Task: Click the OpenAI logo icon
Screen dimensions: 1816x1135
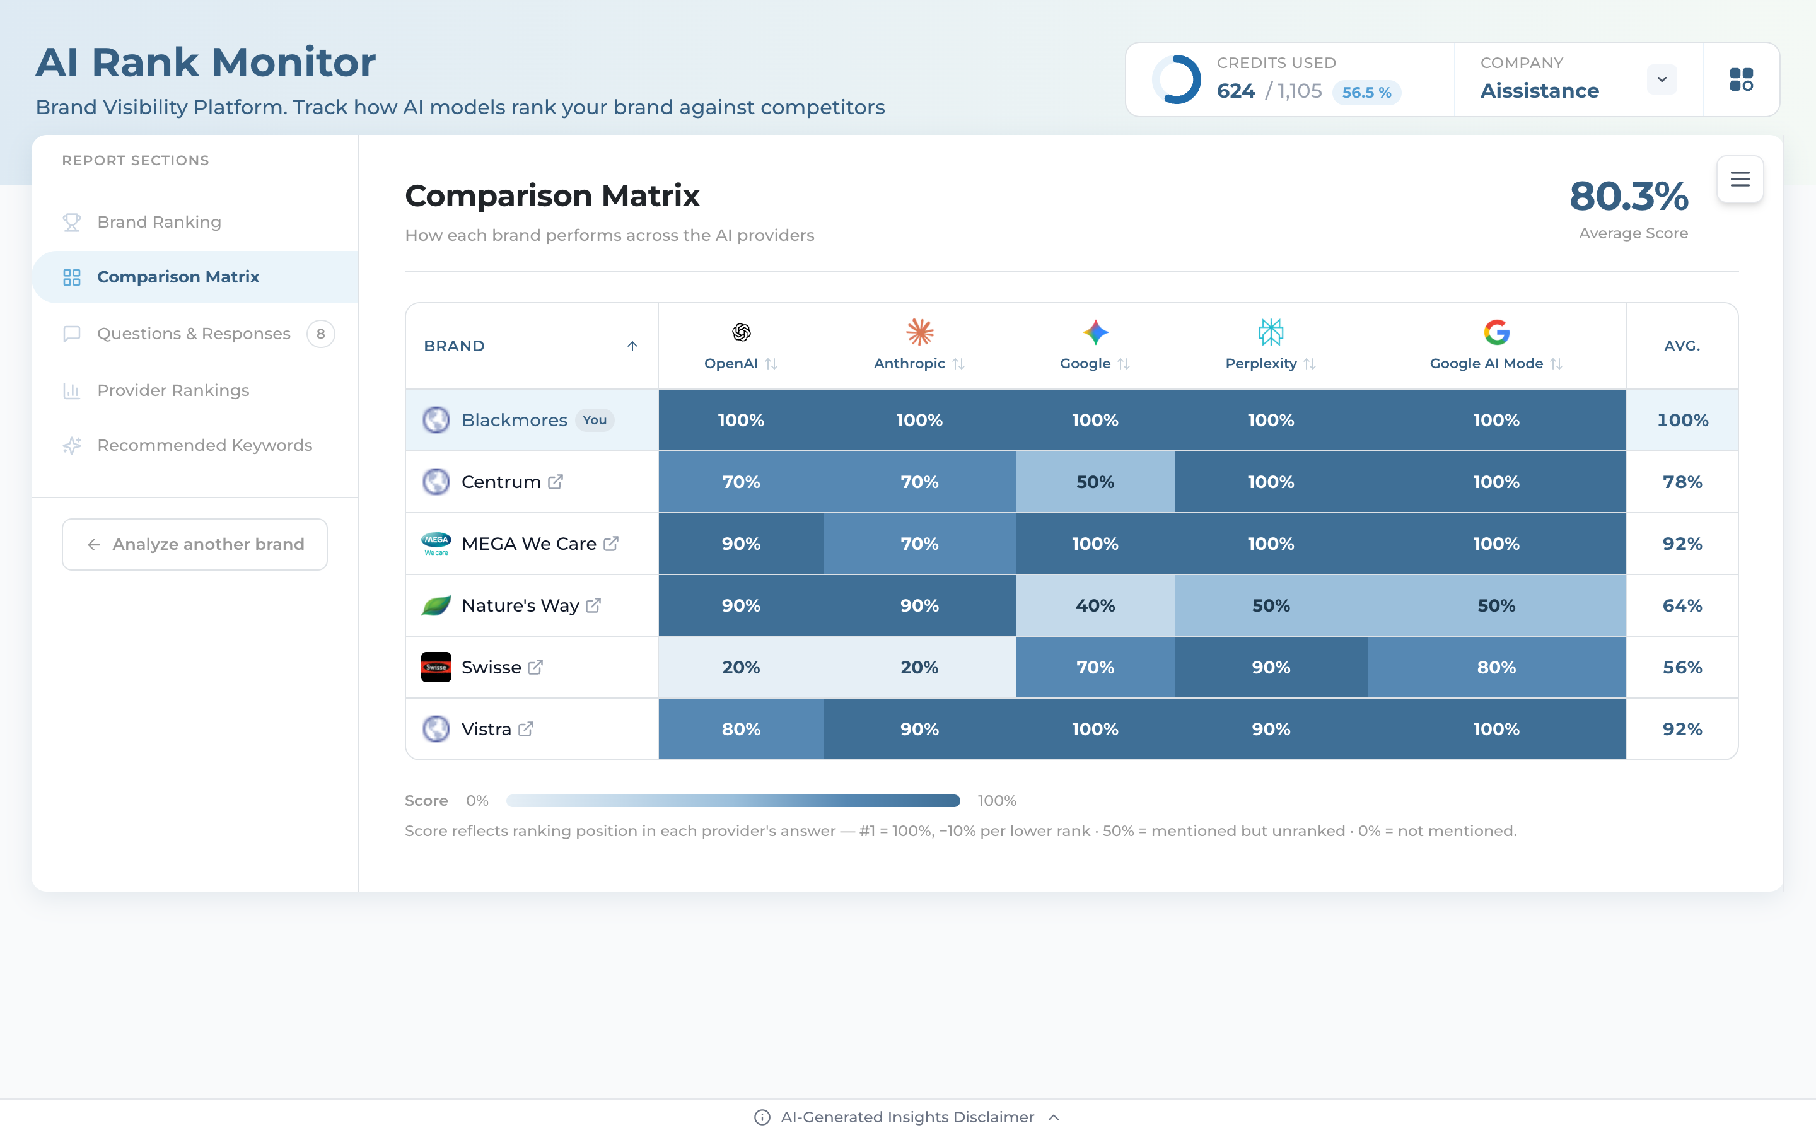Action: coord(741,332)
